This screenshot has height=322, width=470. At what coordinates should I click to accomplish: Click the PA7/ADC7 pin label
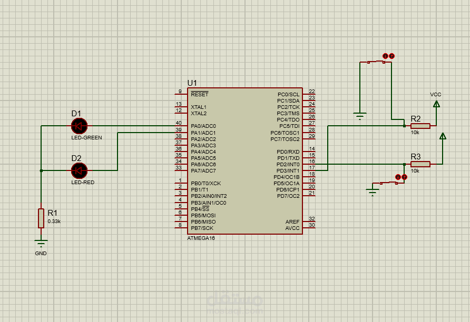203,171
